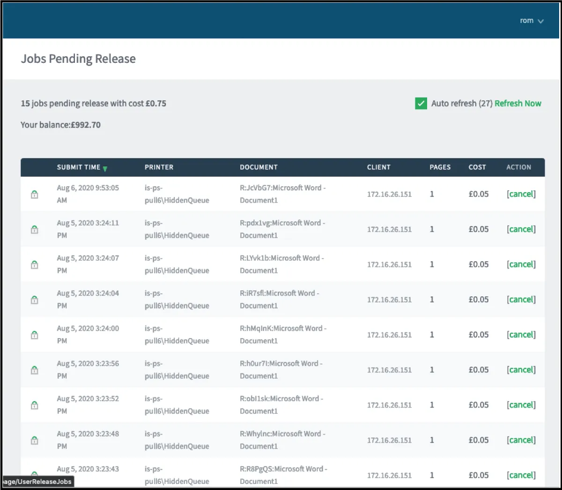Screen dimensions: 562x490
Task: Sort jobs by the PRINTER column
Action: pos(159,167)
